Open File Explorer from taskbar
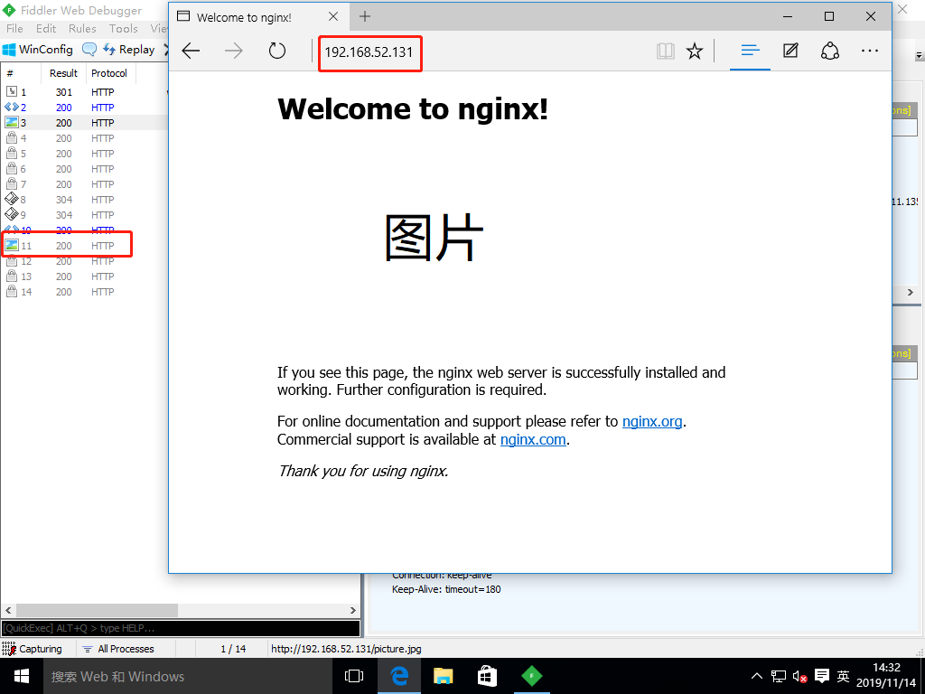925x694 pixels. click(443, 676)
